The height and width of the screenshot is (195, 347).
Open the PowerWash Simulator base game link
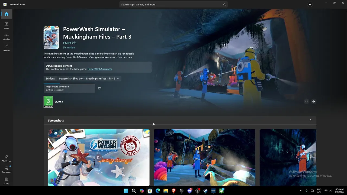[100, 69]
